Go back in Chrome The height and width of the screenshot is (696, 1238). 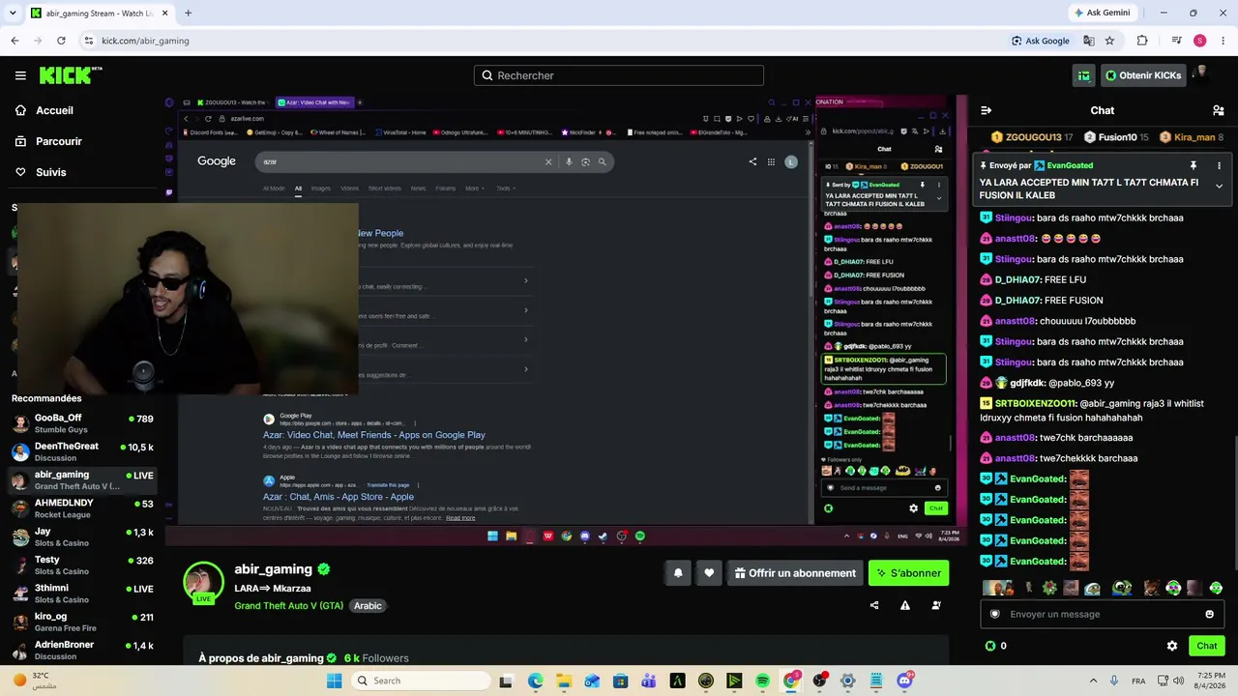point(15,41)
